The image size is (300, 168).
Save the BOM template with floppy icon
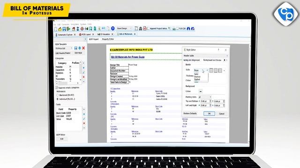coord(76,48)
